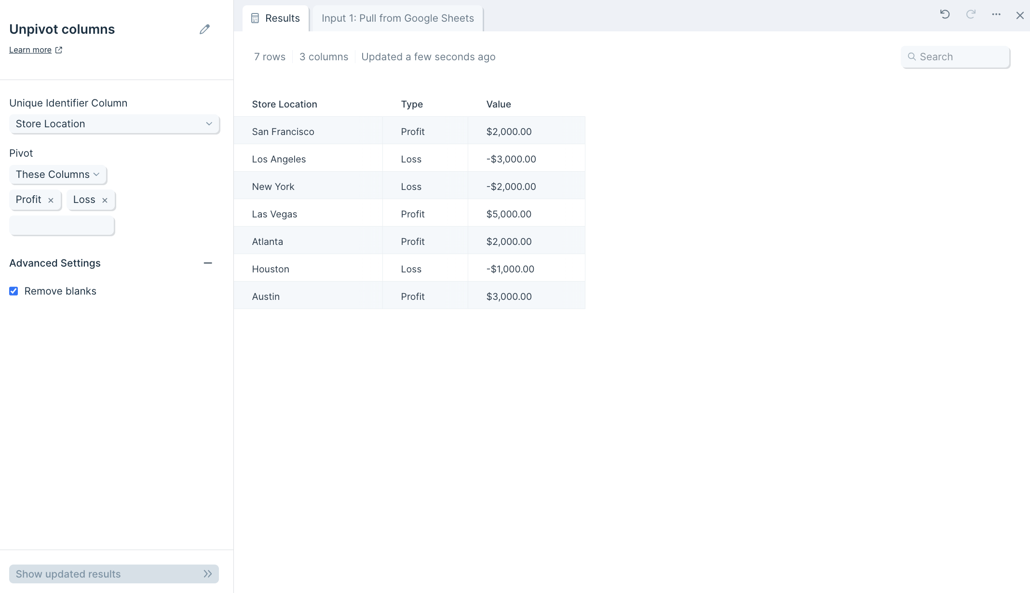This screenshot has width=1030, height=593.
Task: Click the redo arrow icon
Action: (971, 14)
